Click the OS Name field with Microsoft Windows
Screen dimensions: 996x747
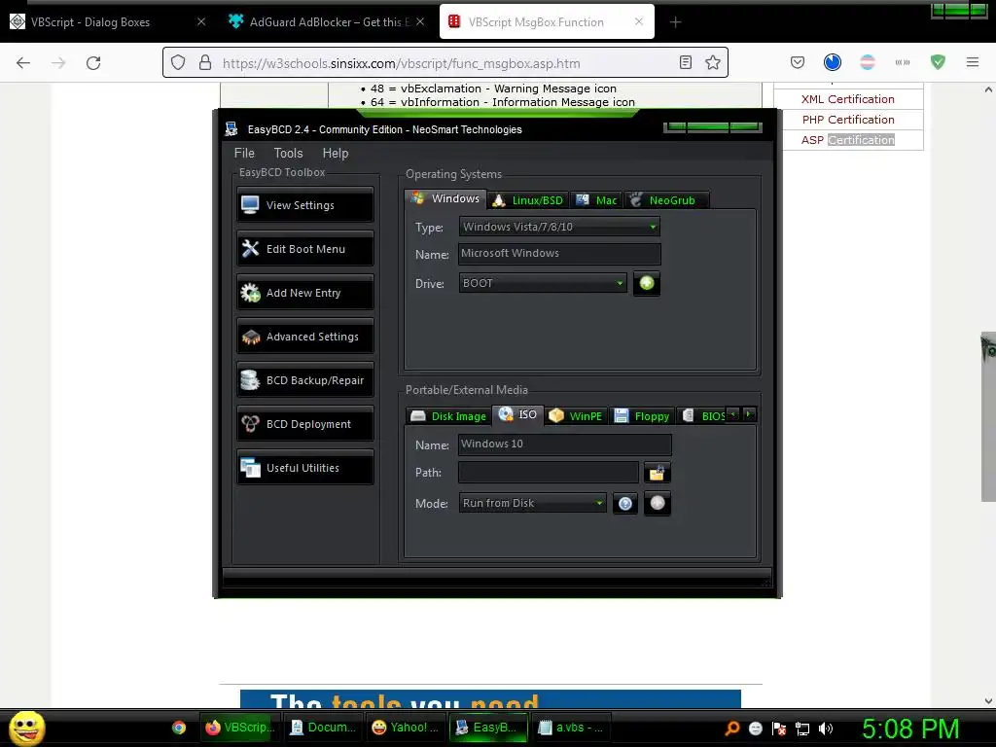tap(559, 254)
